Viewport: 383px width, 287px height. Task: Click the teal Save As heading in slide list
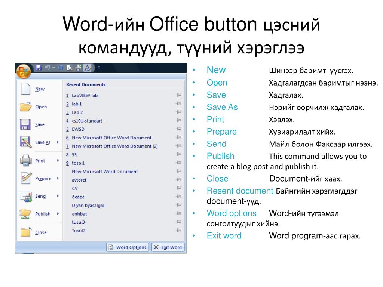click(x=222, y=107)
